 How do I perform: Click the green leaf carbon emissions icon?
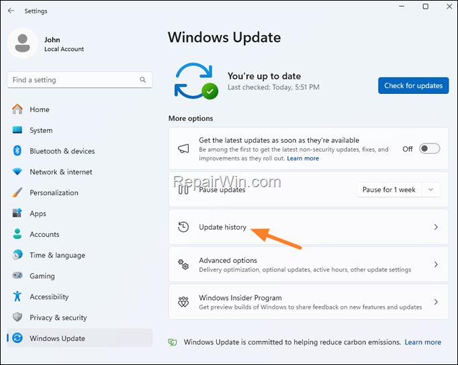click(173, 342)
